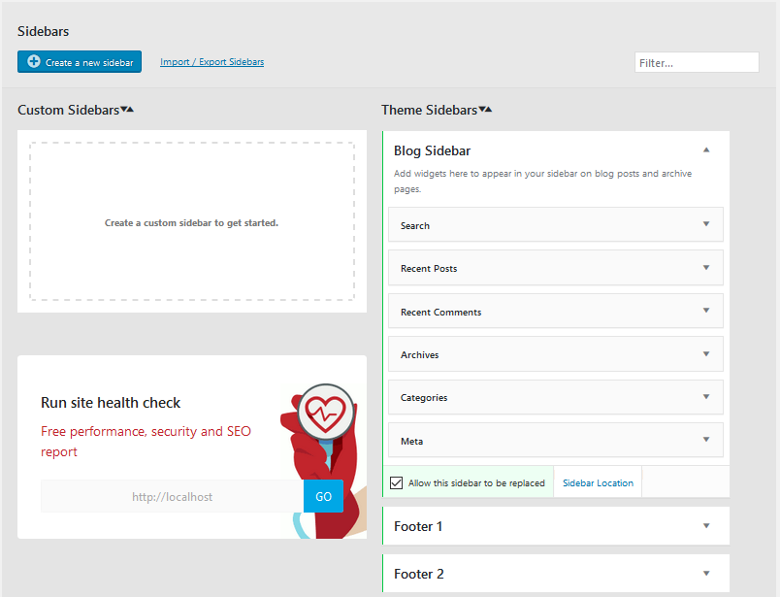
Task: Expand the Meta widget
Action: click(x=706, y=440)
